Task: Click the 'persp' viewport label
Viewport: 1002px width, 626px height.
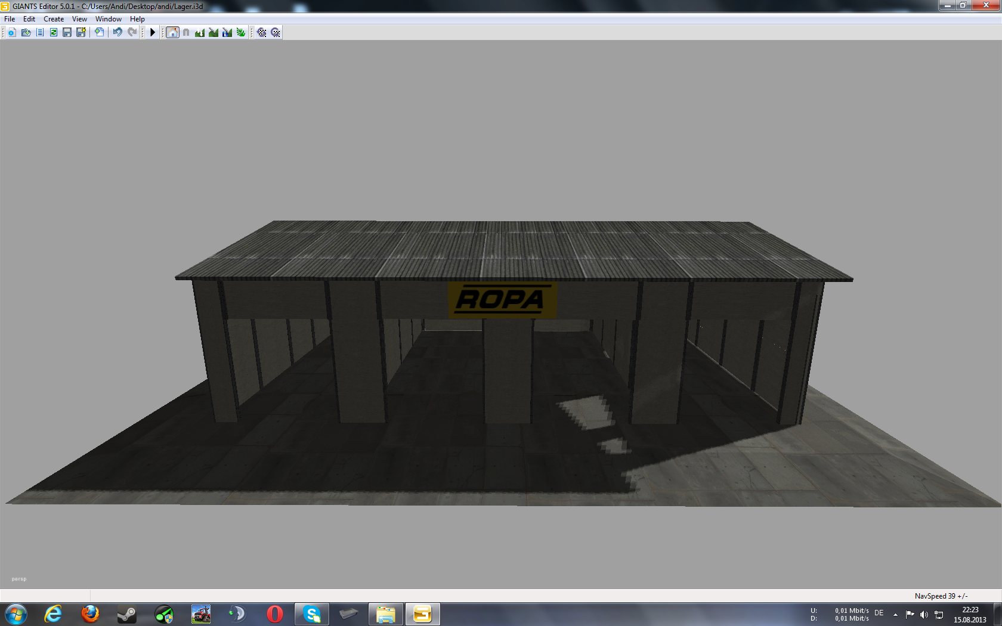Action: click(x=19, y=579)
